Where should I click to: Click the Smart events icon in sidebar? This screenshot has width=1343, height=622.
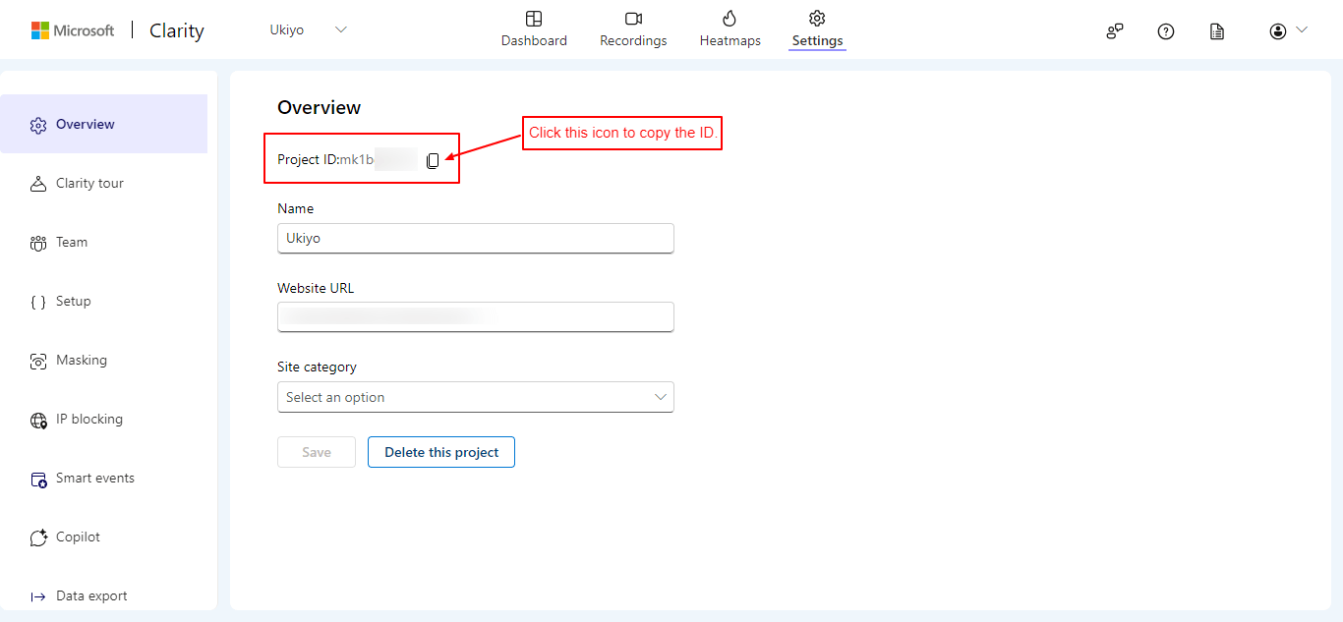coord(38,479)
